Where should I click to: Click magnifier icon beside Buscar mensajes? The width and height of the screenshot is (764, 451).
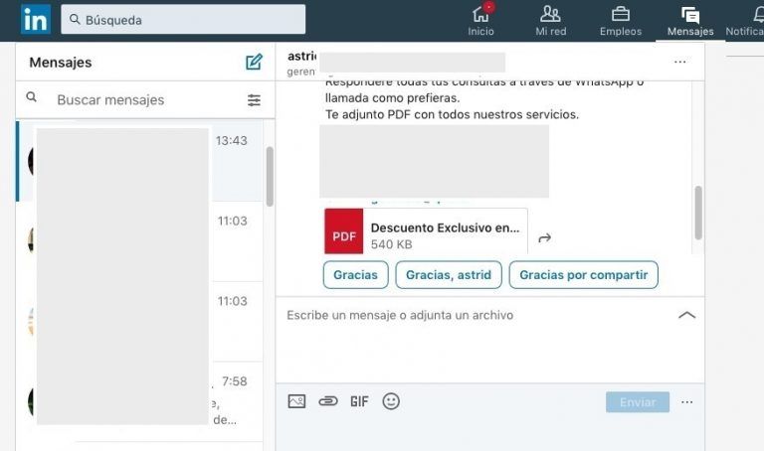pos(31,96)
